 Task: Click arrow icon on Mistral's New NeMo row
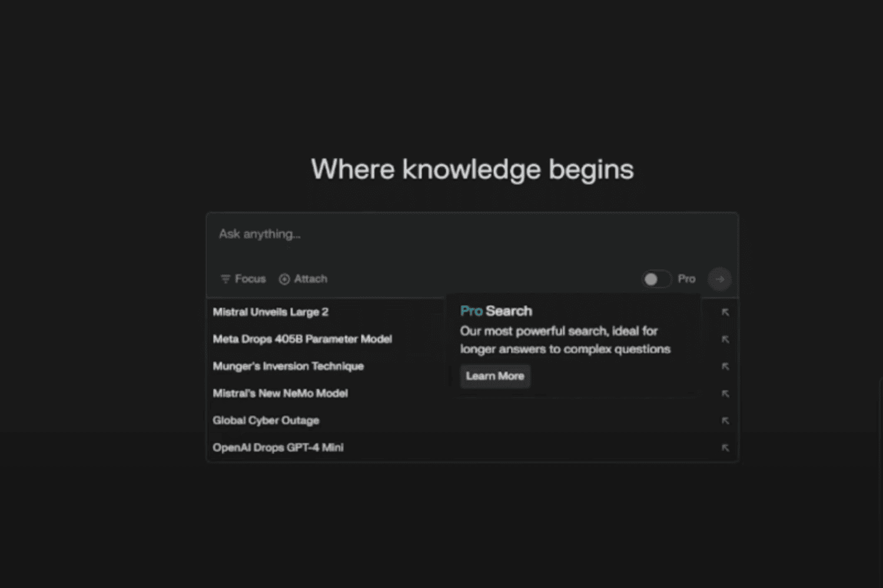click(x=725, y=393)
